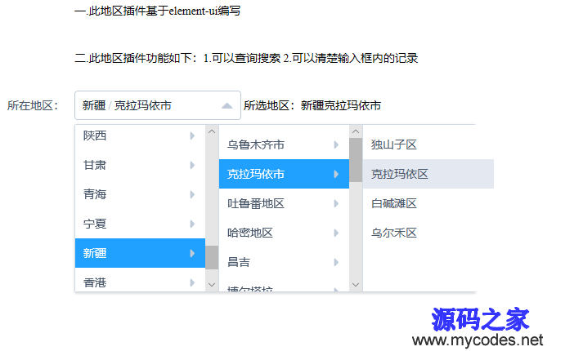
Task: Open the www.mycodes.net watermark link
Action: pyautogui.click(x=478, y=340)
